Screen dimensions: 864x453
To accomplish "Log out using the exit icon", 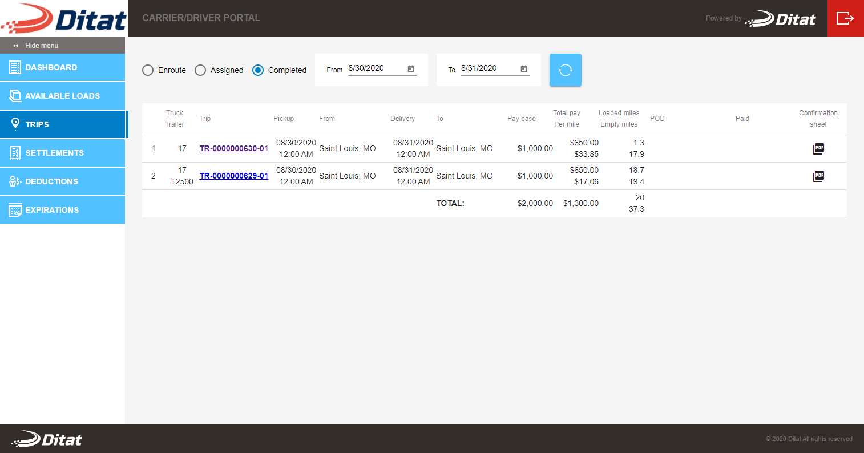I will coord(845,18).
